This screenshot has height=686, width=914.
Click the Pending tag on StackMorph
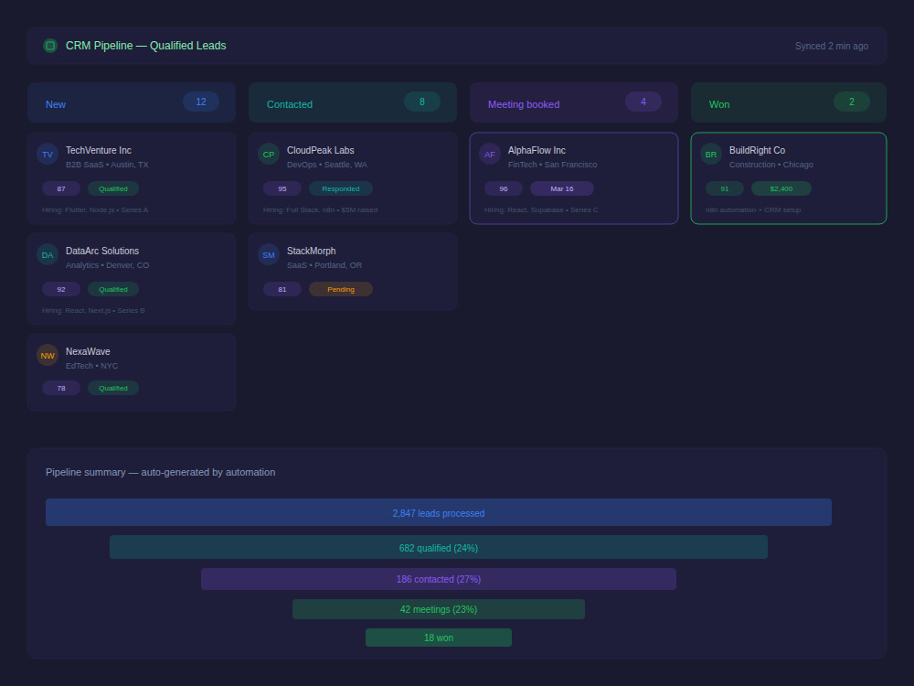[x=340, y=289]
